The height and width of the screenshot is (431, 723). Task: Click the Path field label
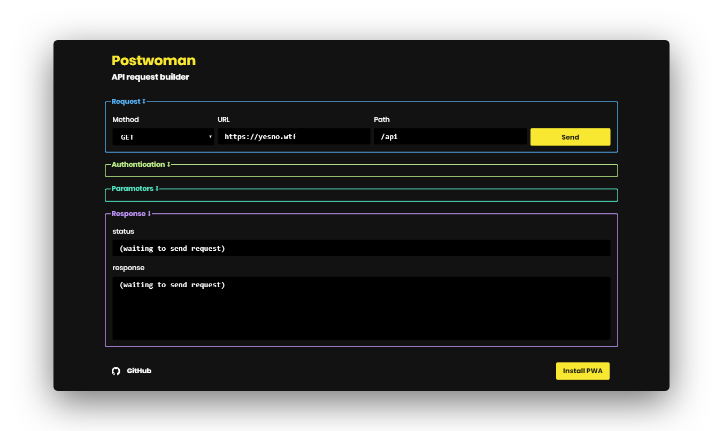pos(382,120)
